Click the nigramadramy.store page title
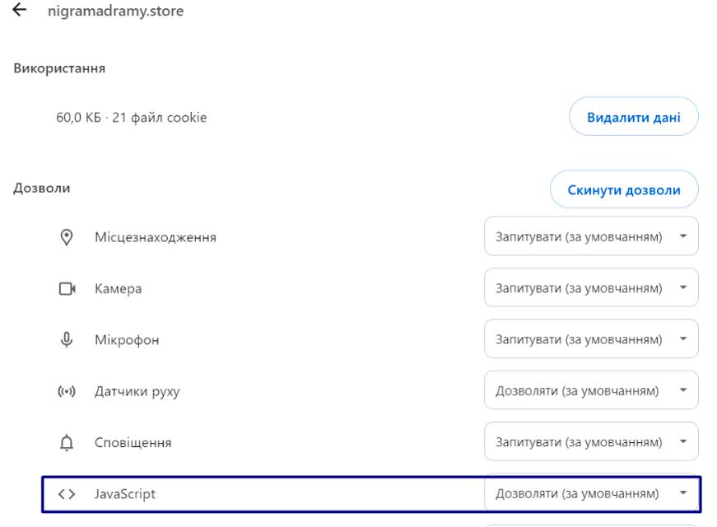The height and width of the screenshot is (527, 717). 116,11
